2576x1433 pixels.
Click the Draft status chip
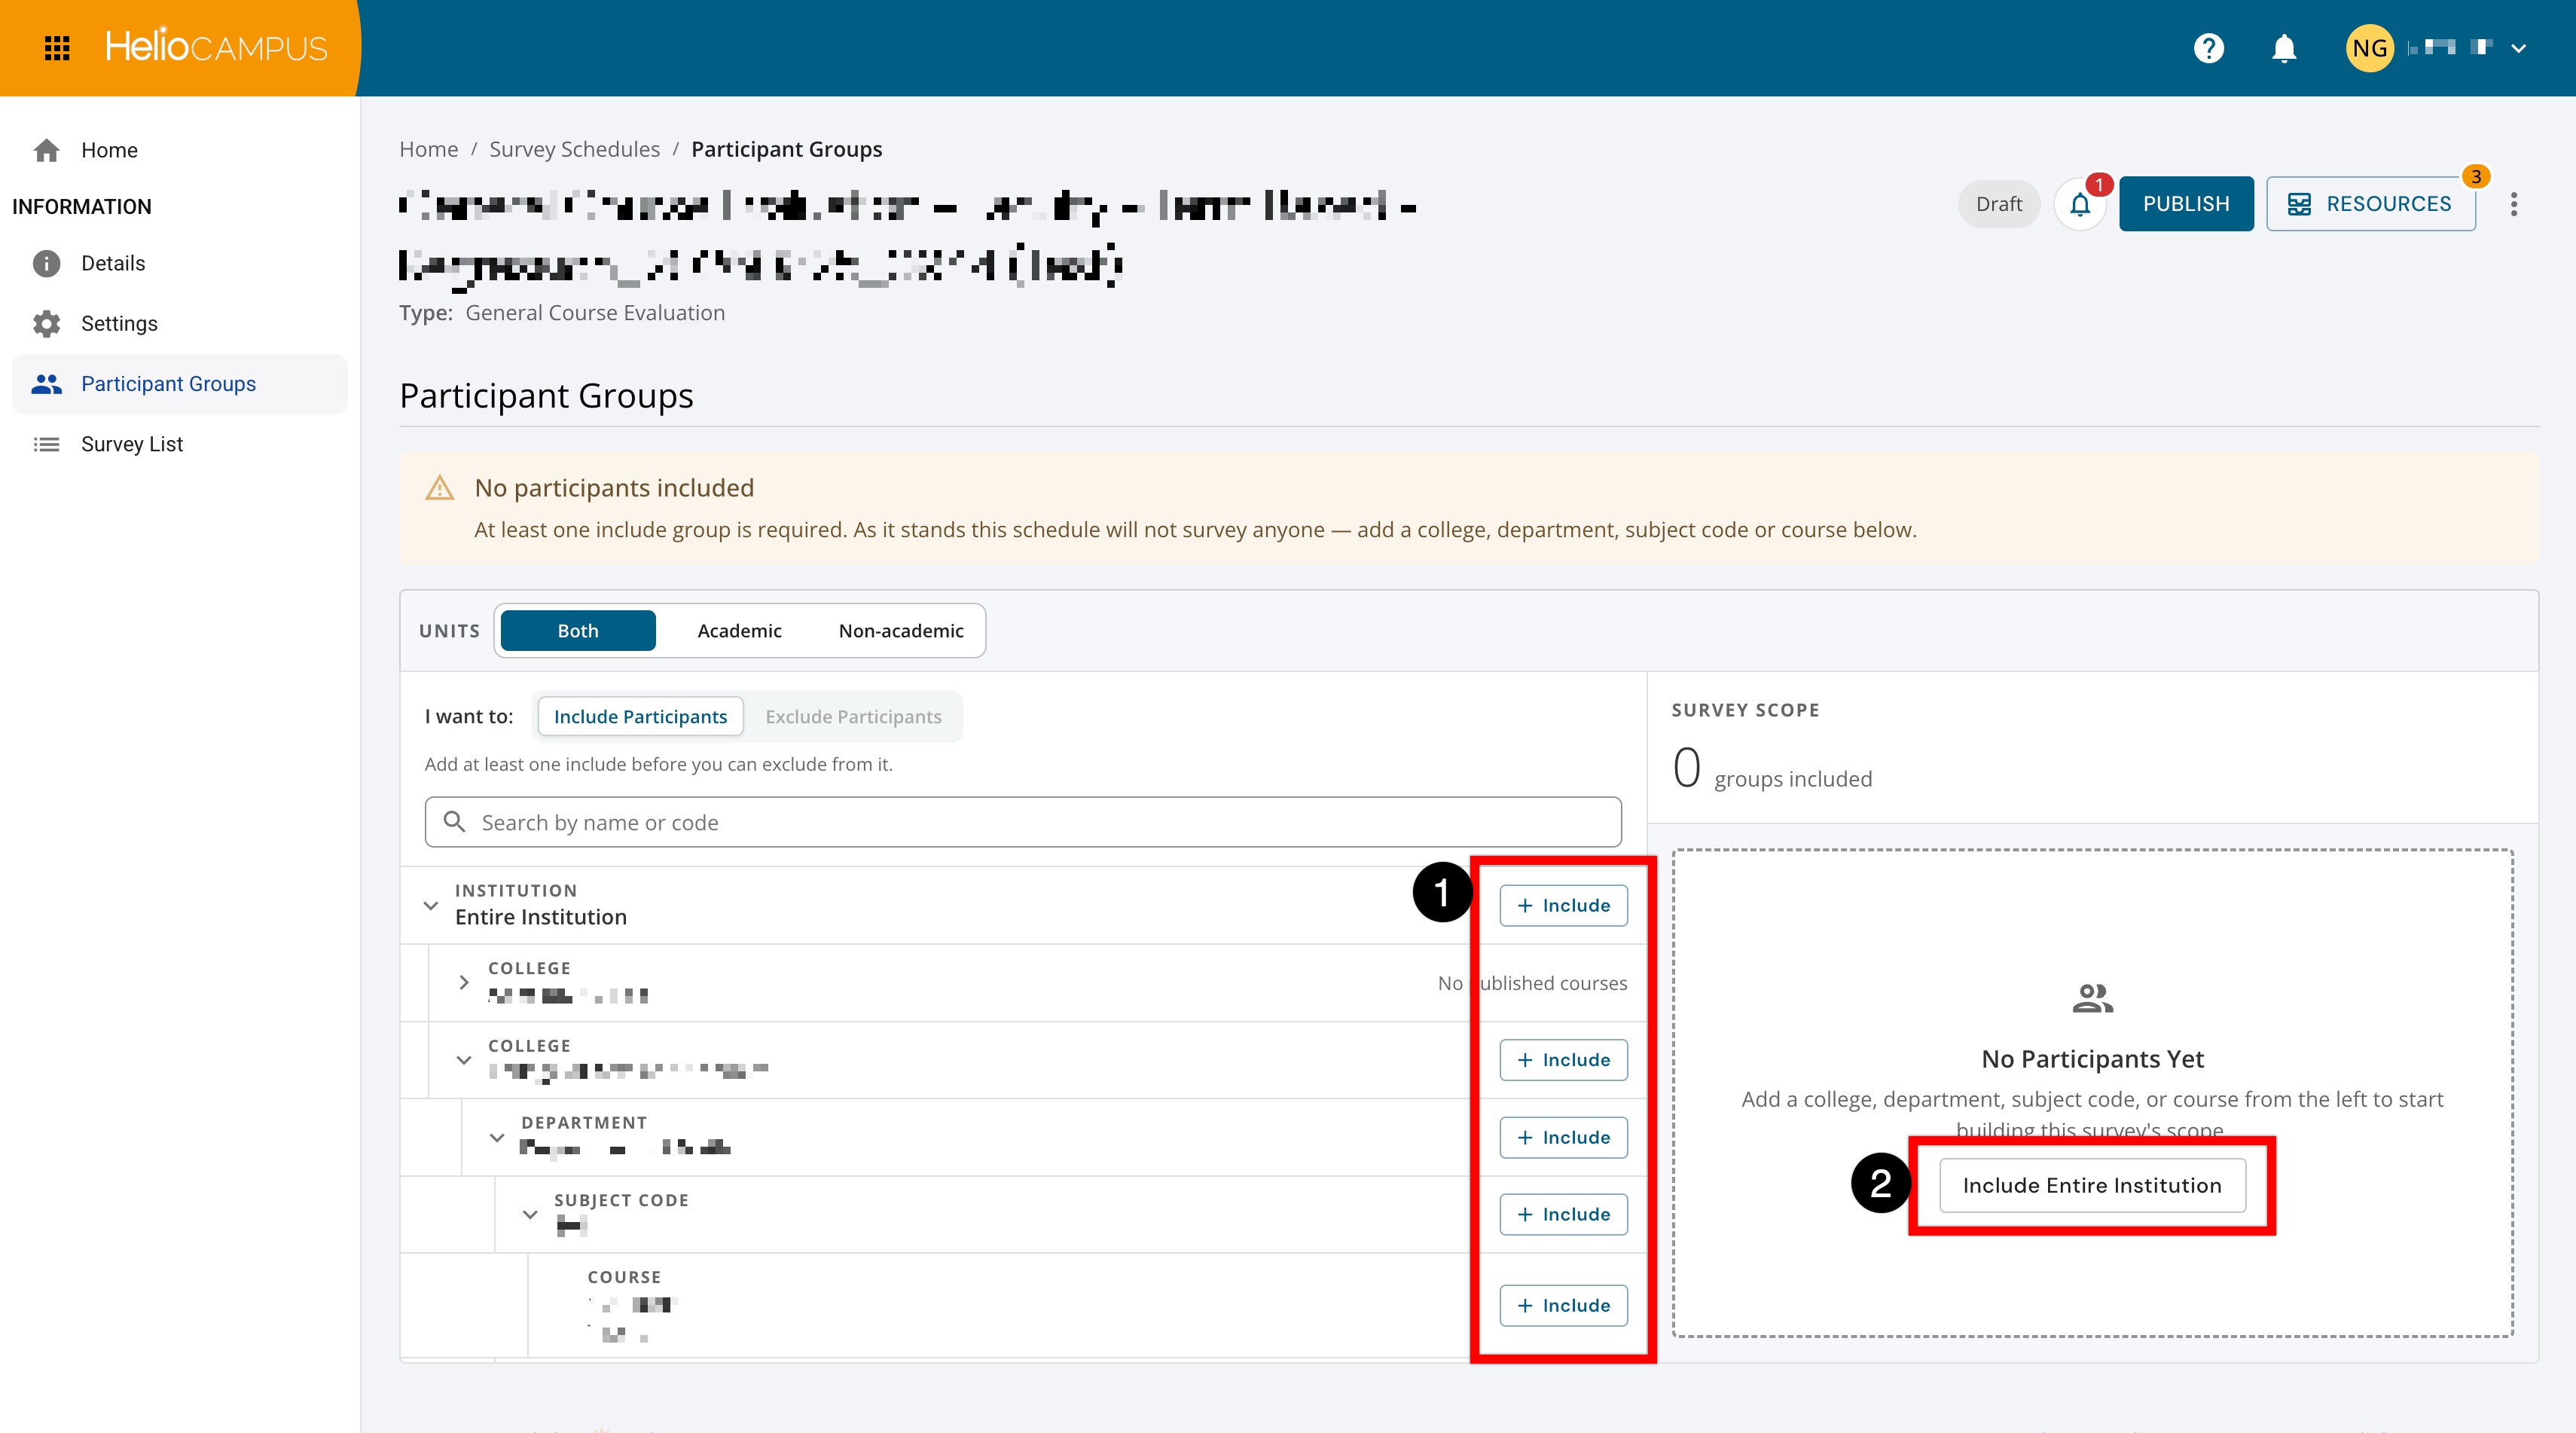tap(1998, 204)
